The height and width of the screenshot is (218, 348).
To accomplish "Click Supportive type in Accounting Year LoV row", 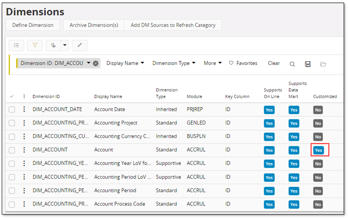I will (168, 163).
